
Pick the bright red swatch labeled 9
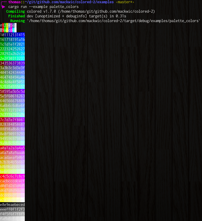point(3,30)
